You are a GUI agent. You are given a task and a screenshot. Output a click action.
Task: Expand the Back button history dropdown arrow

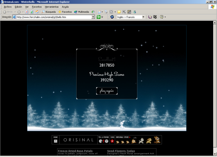pos(15,12)
